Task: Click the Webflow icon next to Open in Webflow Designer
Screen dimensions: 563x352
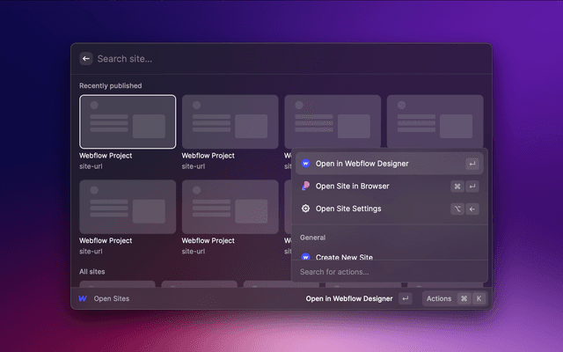Action: (305, 164)
